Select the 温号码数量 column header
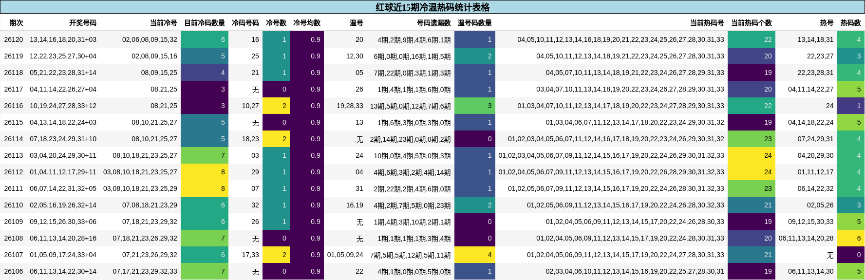The width and height of the screenshot is (865, 280). pyautogui.click(x=475, y=23)
